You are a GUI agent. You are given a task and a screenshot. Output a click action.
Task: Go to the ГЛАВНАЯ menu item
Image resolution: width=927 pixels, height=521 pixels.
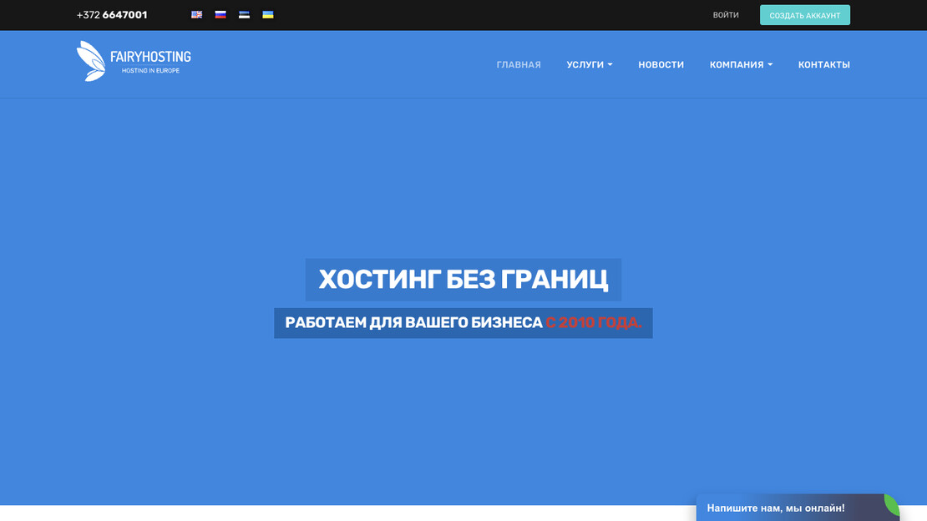click(519, 65)
